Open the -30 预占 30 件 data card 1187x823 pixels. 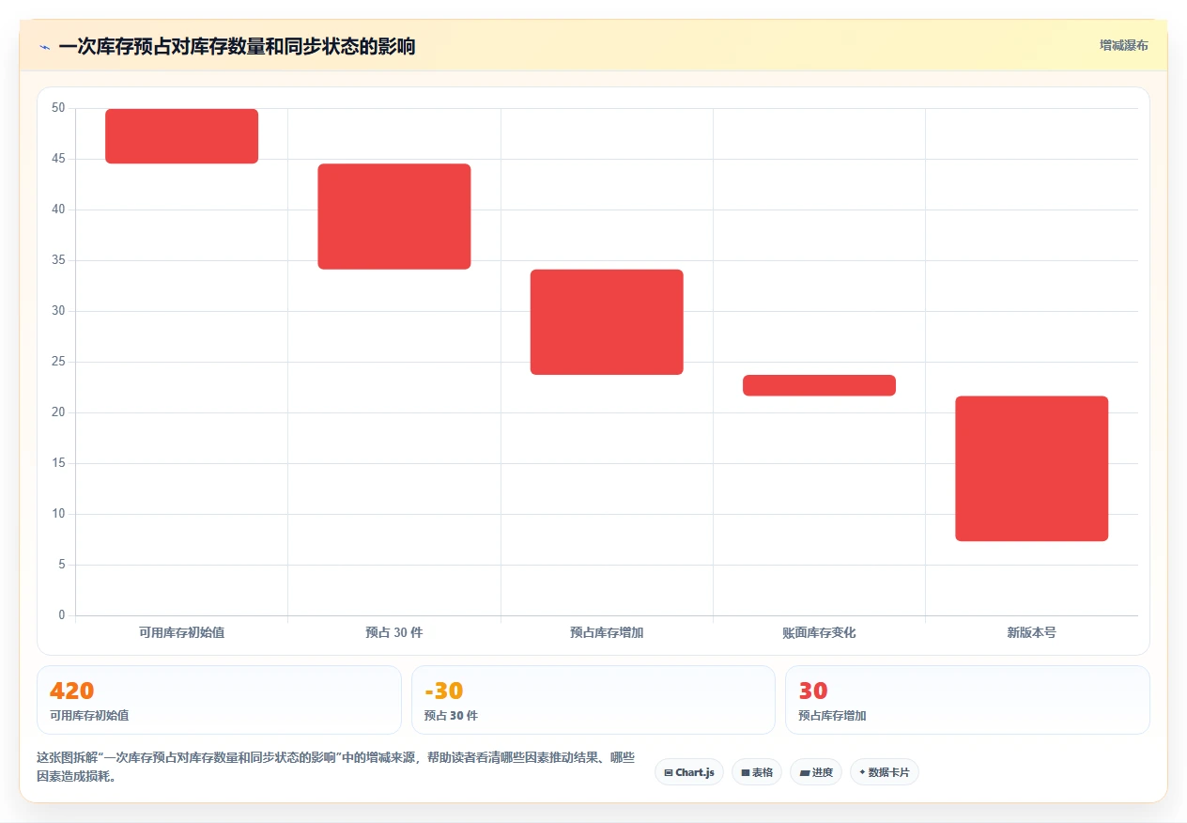pyautogui.click(x=593, y=700)
